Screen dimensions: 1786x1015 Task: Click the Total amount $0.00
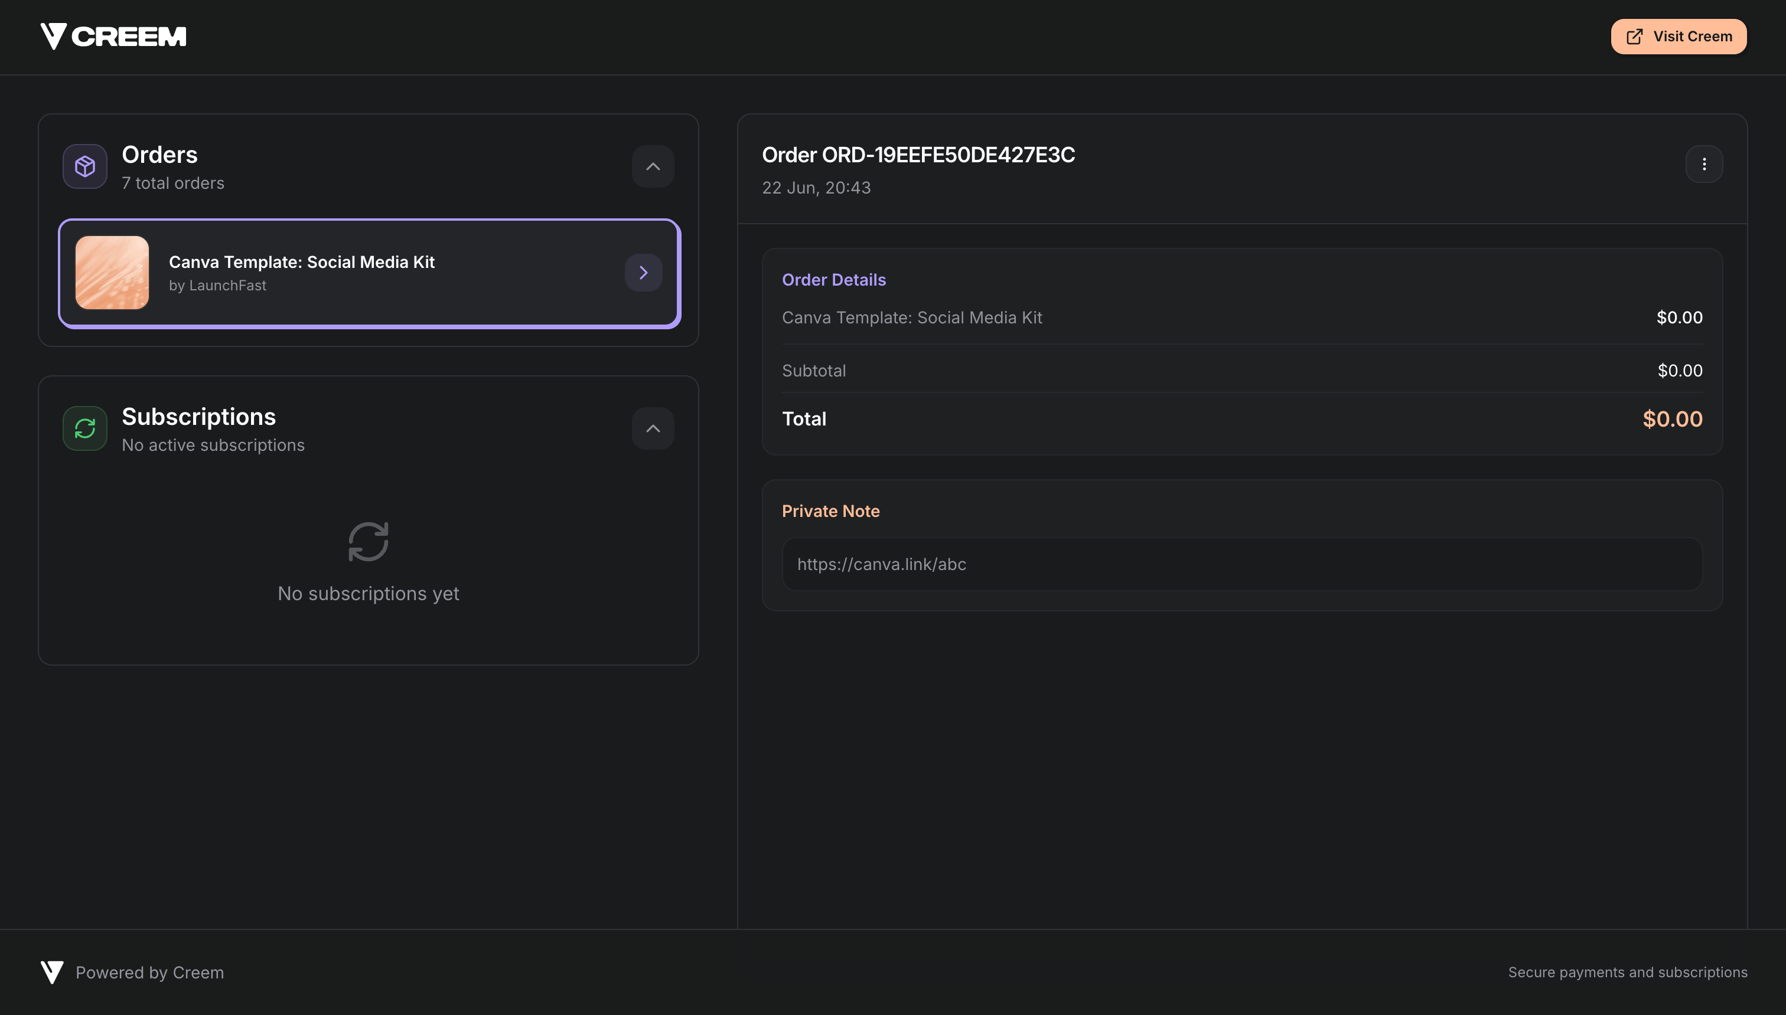[1672, 419]
